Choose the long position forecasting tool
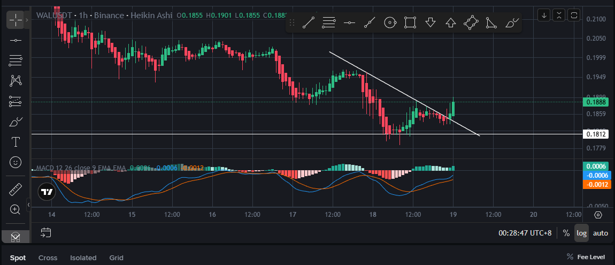Viewport: 615px width, 265px height. coord(16,101)
